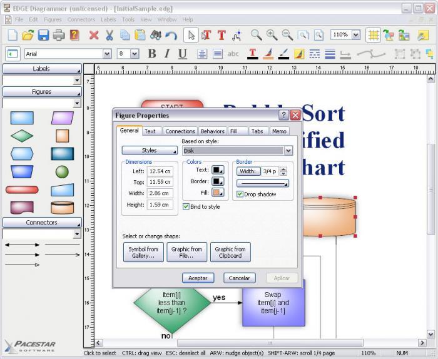Dismiss with the Cancelar button
This screenshot has width=438, height=359.
click(x=240, y=278)
